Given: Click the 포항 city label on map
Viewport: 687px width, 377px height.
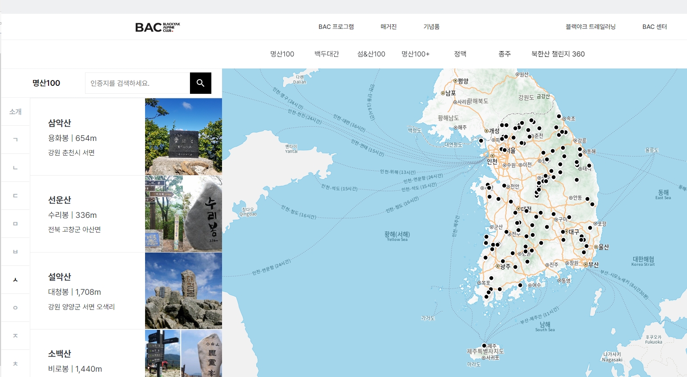Looking at the screenshot, I should point(602,224).
